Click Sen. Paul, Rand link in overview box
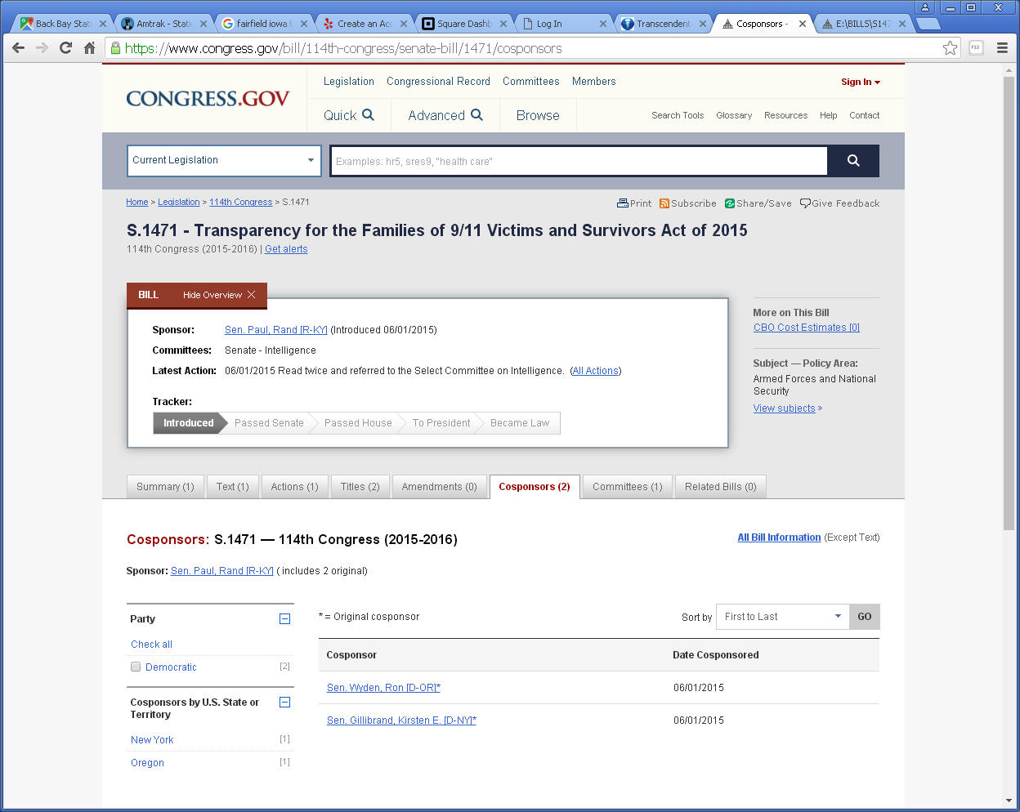Image resolution: width=1020 pixels, height=812 pixels. pyautogui.click(x=276, y=330)
